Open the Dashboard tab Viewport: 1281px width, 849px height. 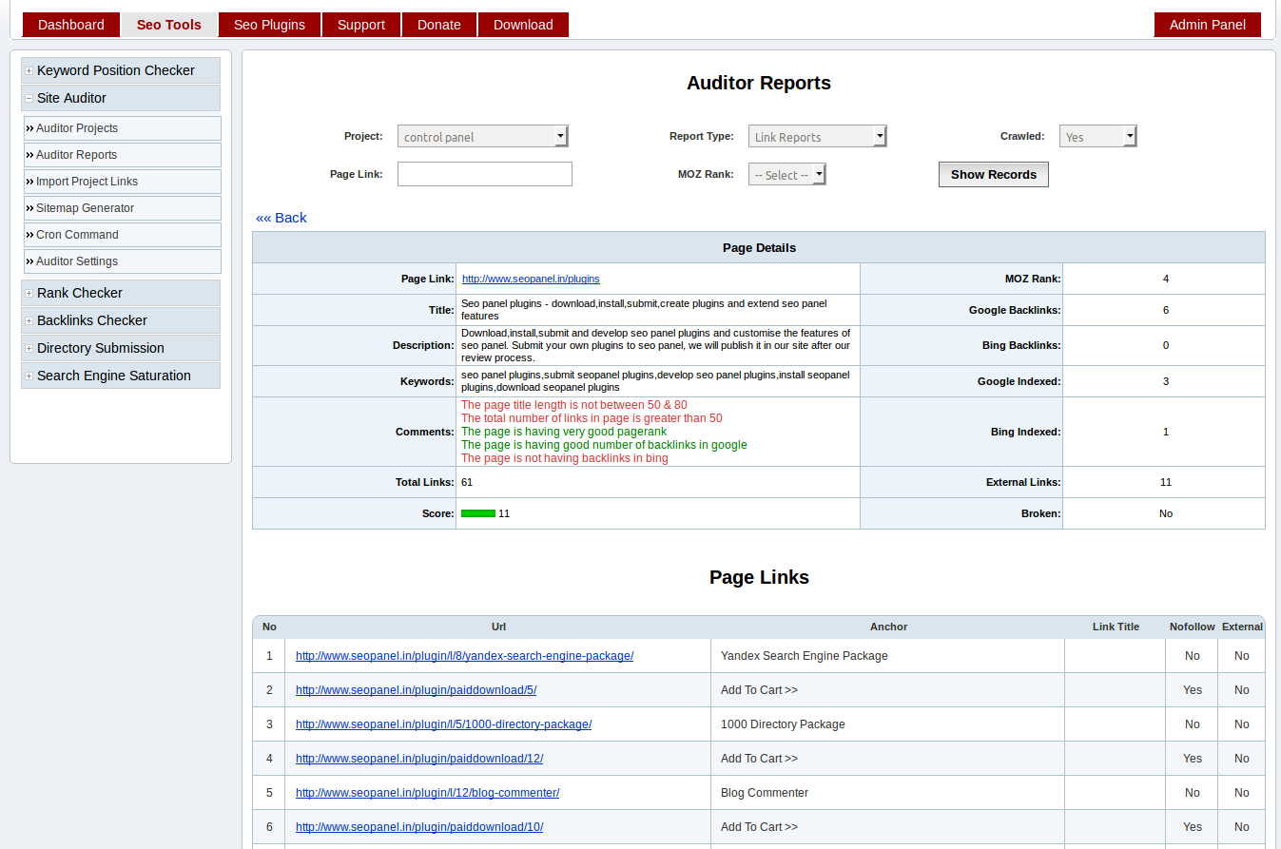(71, 25)
